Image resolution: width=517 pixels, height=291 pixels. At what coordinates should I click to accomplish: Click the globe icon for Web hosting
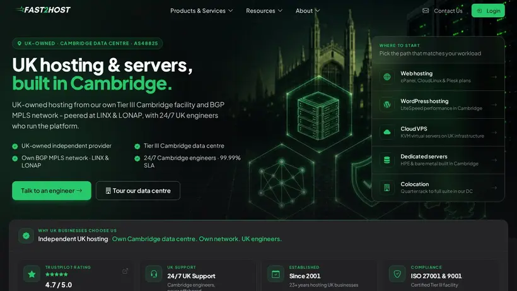pyautogui.click(x=387, y=77)
